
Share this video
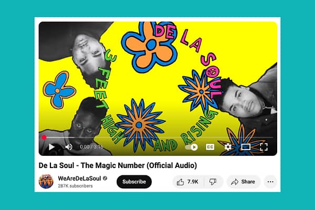tap(244, 182)
